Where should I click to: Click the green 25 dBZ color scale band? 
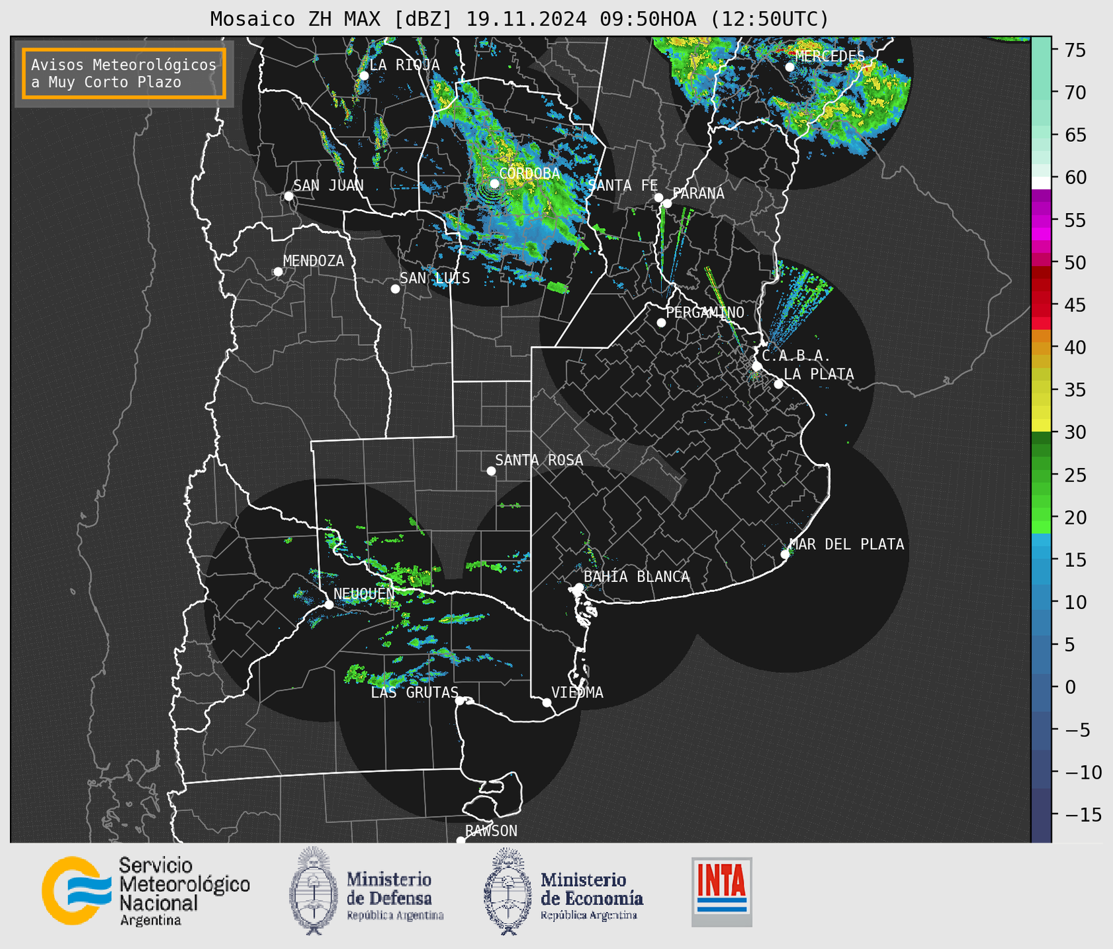1041,474
